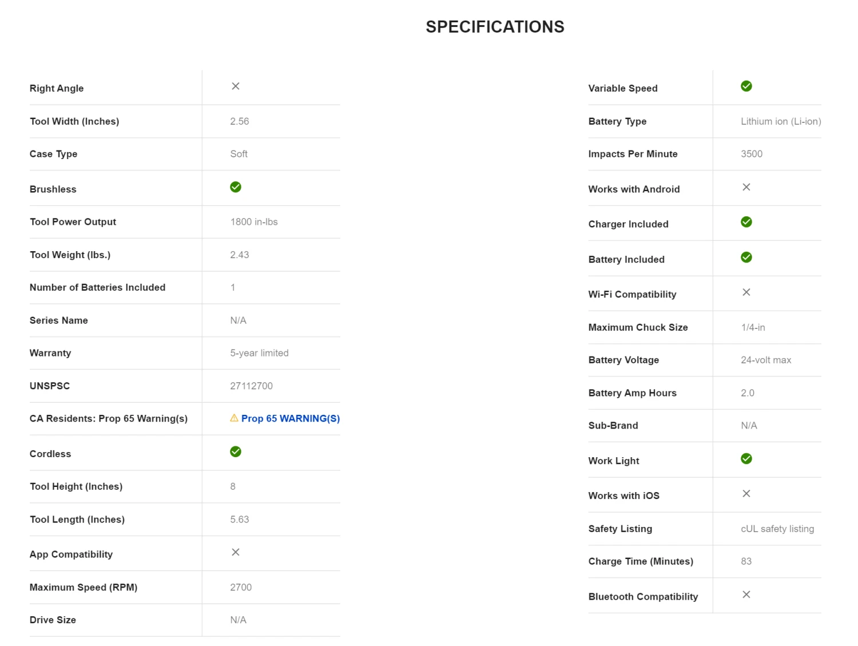Click the 5-year limited warranty value
858x646 pixels.
(259, 353)
